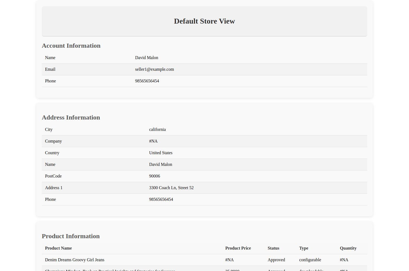The height and width of the screenshot is (271, 409).
Task: Click the 'Type' column header
Action: coord(304,248)
